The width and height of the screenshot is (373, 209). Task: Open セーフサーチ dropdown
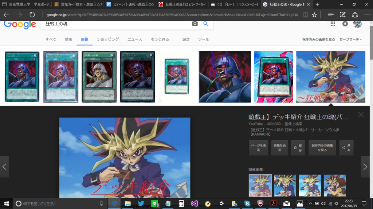(350, 39)
